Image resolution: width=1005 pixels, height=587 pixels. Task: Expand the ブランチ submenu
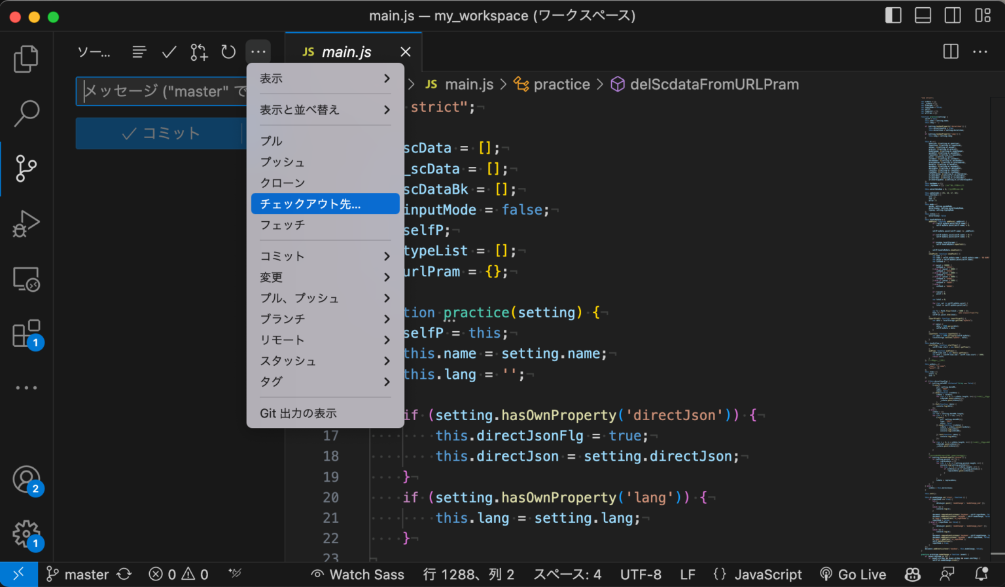click(325, 319)
